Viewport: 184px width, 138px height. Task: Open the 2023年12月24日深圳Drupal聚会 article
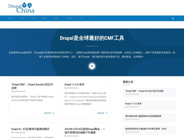85,130
